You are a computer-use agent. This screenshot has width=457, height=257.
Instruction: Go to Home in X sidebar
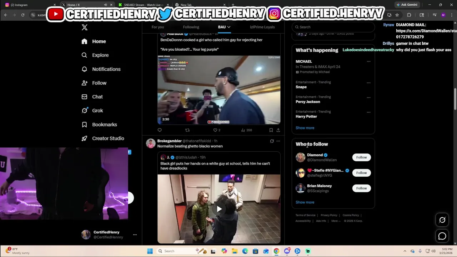[94, 41]
